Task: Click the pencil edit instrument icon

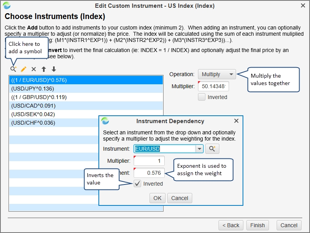Action: 24,69
